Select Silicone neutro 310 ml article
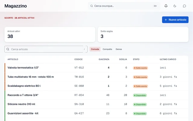Screen dimensions: 193x121 tap(21, 104)
